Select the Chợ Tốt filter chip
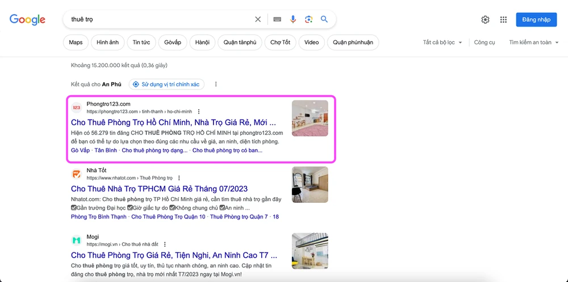568x282 pixels. click(x=281, y=42)
